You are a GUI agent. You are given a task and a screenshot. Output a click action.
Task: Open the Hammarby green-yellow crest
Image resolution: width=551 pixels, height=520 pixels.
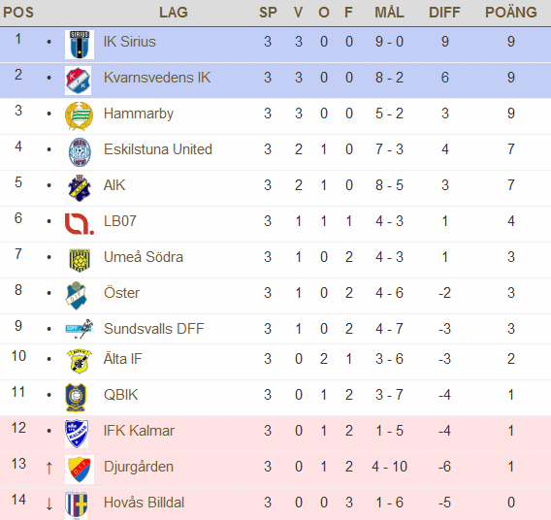[80, 116]
